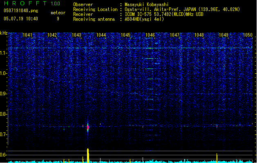This screenshot has width=257, height=163.
Task: Click the Receiving Location label
Action: pyautogui.click(x=95, y=9)
